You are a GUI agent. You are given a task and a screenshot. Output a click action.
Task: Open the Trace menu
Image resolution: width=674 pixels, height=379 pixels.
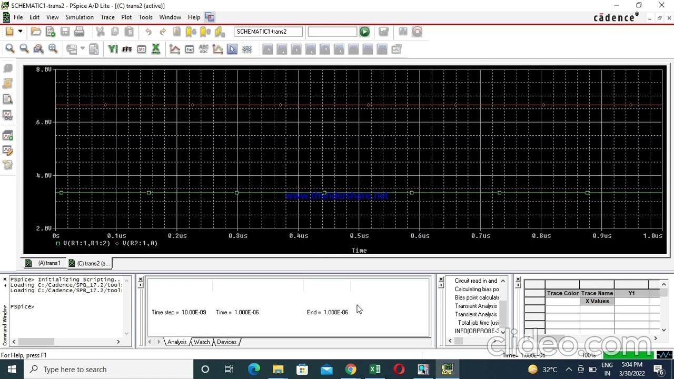[x=107, y=17]
